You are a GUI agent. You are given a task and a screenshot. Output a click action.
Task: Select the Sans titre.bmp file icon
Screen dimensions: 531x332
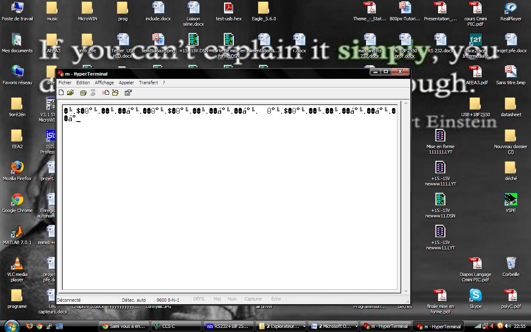tap(511, 76)
